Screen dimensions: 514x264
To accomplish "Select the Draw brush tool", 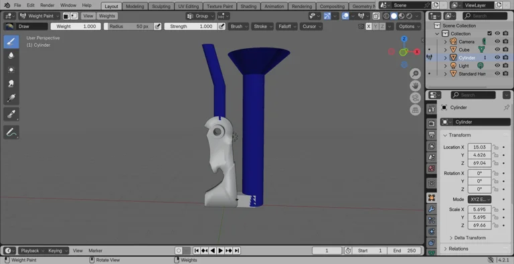I will pyautogui.click(x=11, y=41).
